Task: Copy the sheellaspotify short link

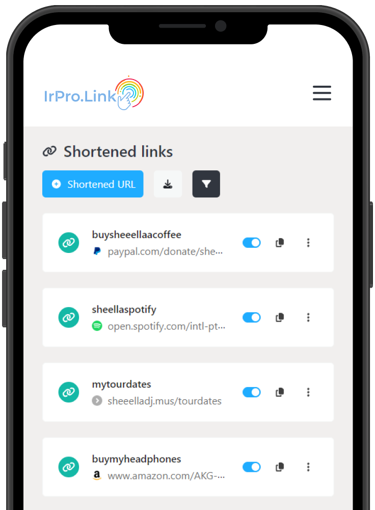Action: point(280,317)
